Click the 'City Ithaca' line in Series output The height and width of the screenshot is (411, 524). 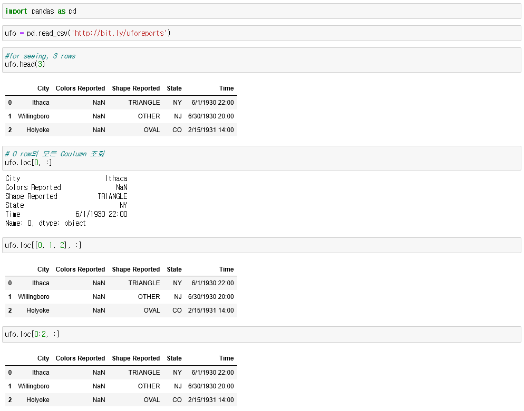(66, 178)
